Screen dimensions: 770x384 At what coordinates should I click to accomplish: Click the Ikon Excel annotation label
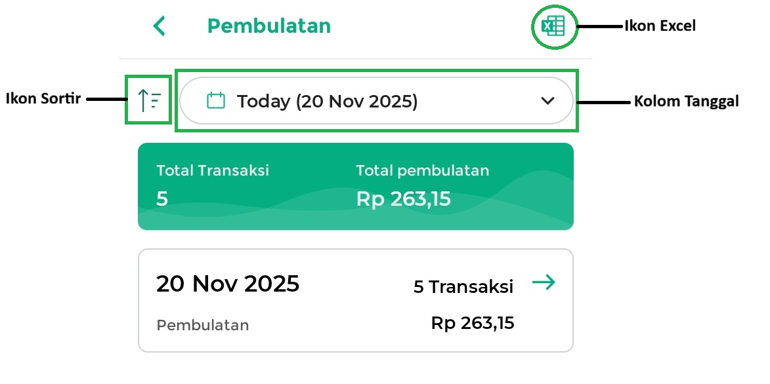pos(660,26)
